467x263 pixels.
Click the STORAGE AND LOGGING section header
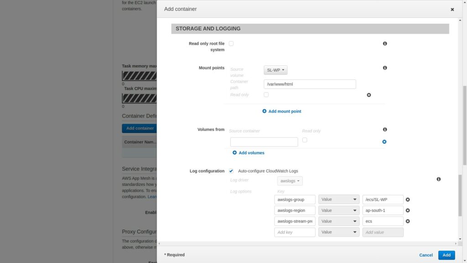pyautogui.click(x=310, y=29)
